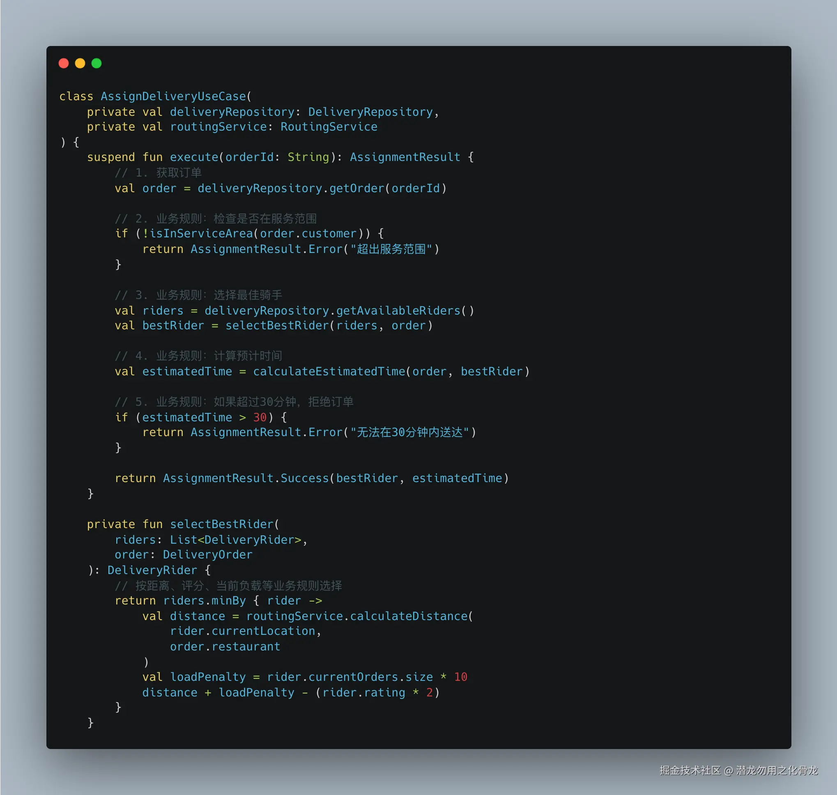The width and height of the screenshot is (837, 795).
Task: Click the calculateEstimatedTime function call
Action: 329,372
